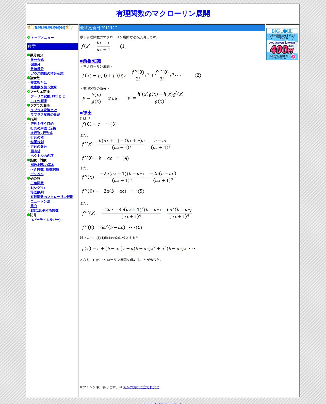Open the 転置行列 link
326x404 pixels.
[x=37, y=142]
